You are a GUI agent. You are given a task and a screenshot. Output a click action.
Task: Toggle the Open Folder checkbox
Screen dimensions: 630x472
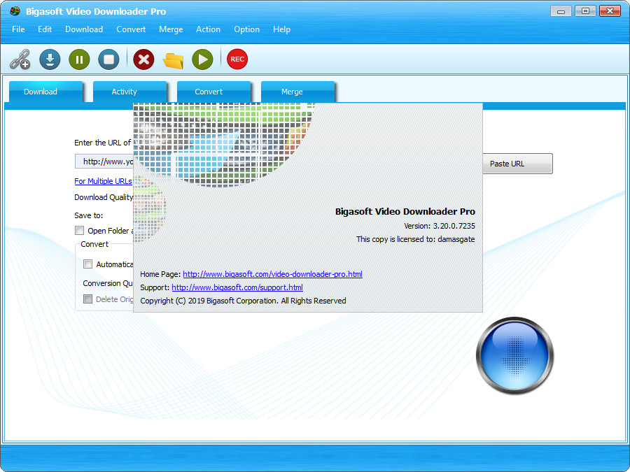80,230
